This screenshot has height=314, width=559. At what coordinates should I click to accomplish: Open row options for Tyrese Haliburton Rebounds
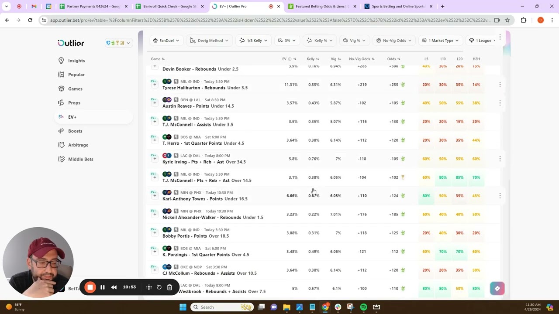(x=500, y=85)
